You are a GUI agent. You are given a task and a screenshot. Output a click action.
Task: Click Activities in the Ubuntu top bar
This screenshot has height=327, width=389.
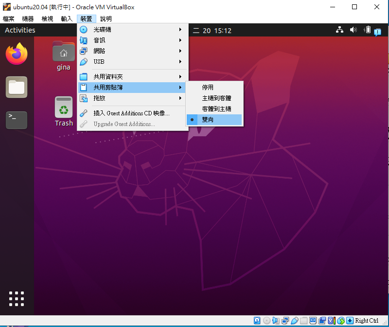[x=20, y=30]
